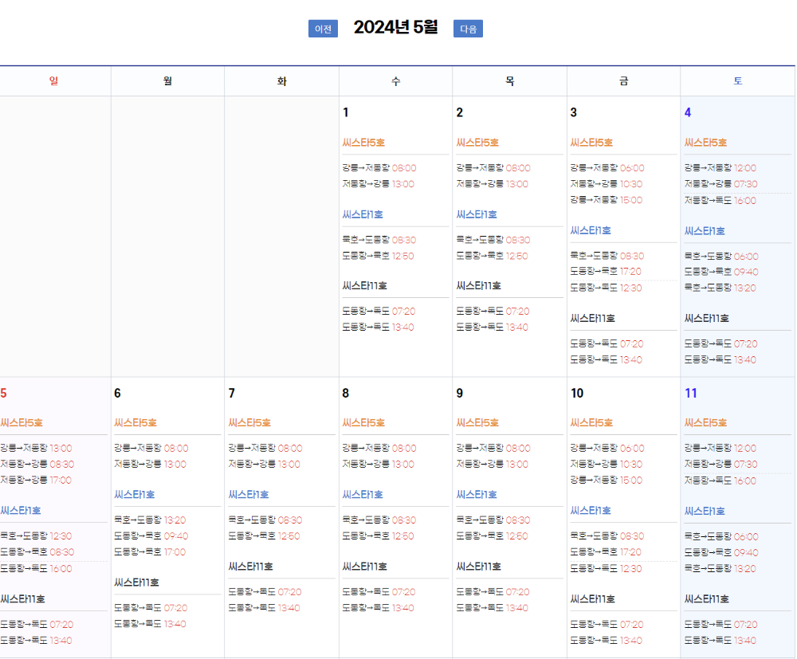Open 씨스타5호 on May 1
Viewport: 797px width, 659px height.
pyautogui.click(x=363, y=143)
